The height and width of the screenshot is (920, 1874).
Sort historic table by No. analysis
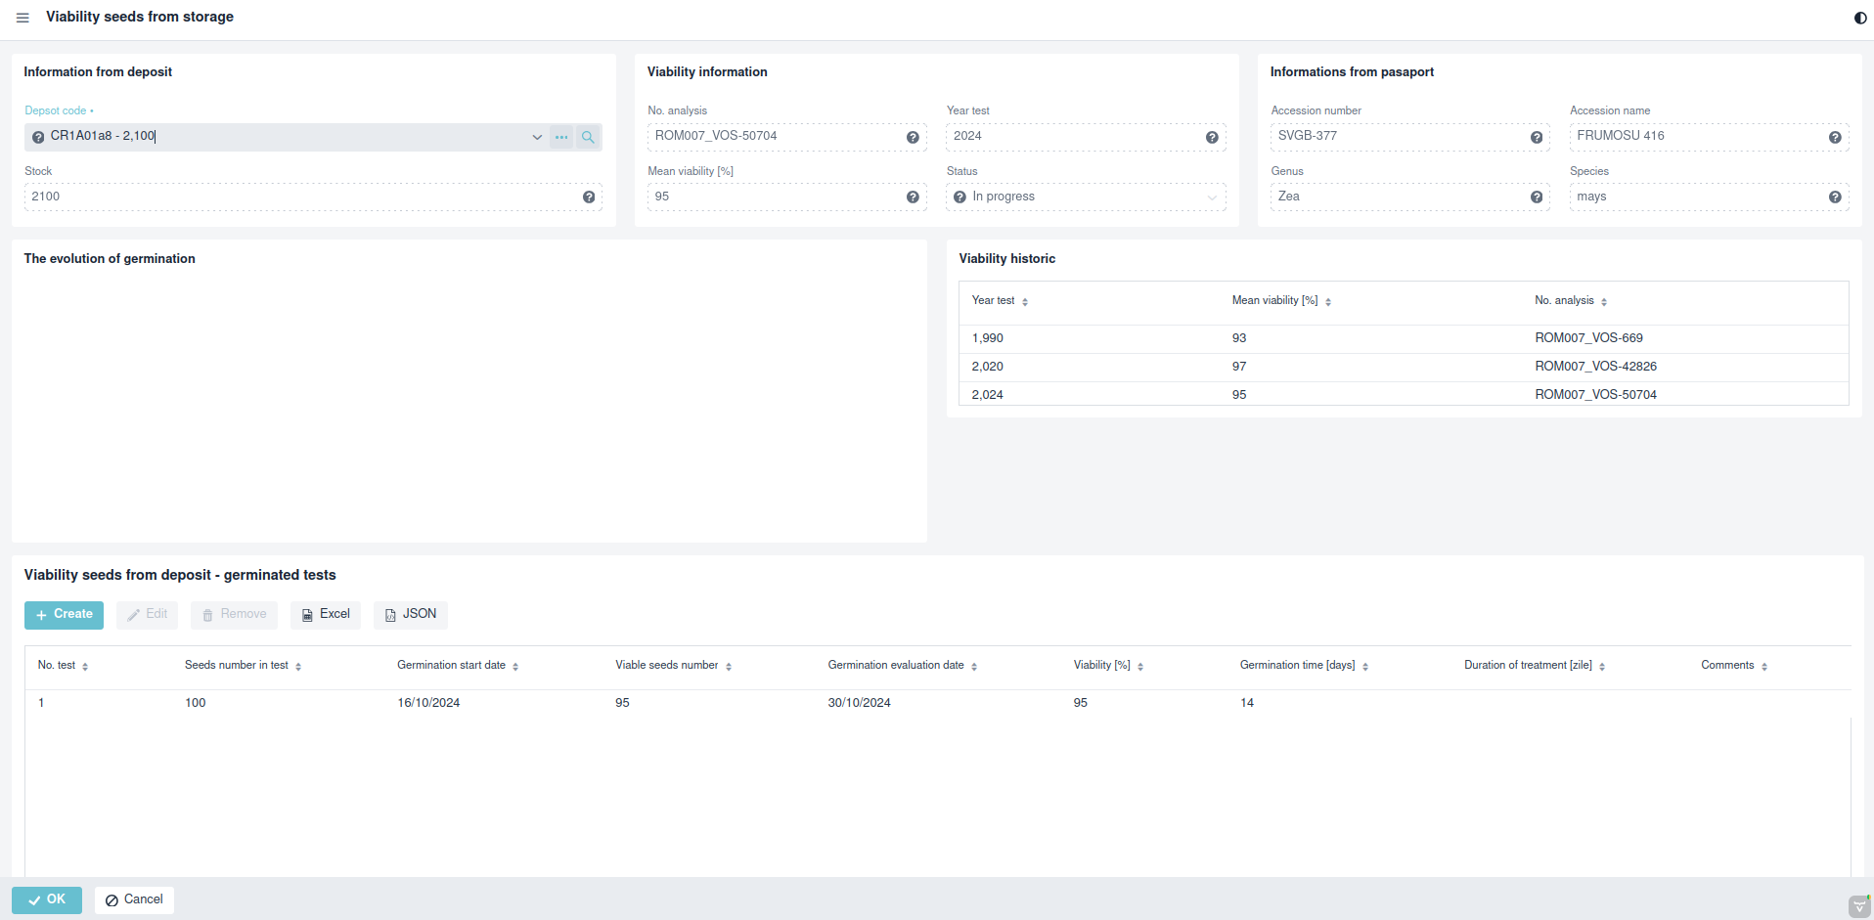click(x=1604, y=302)
